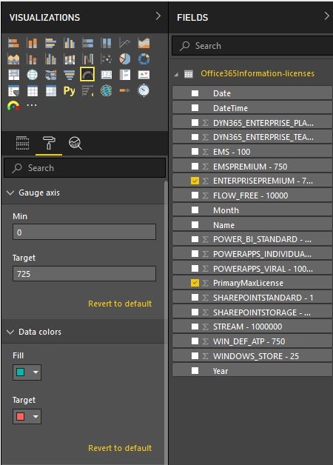Select the stopwatch custom visual icon
This screenshot has width=333, height=465.
tap(144, 90)
